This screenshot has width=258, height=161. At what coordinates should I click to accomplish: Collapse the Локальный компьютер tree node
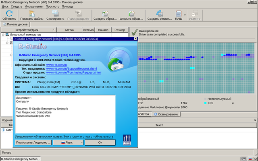coord(3,35)
